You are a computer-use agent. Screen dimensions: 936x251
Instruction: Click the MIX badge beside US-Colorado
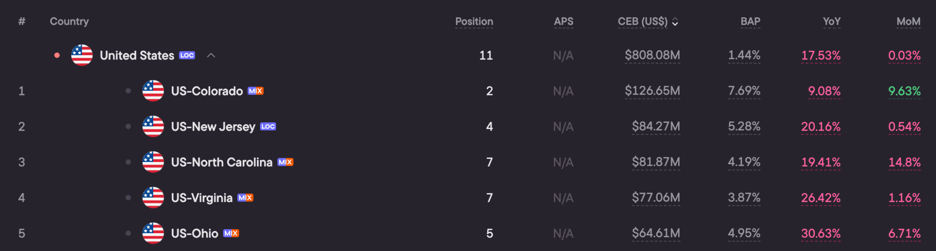click(x=255, y=91)
